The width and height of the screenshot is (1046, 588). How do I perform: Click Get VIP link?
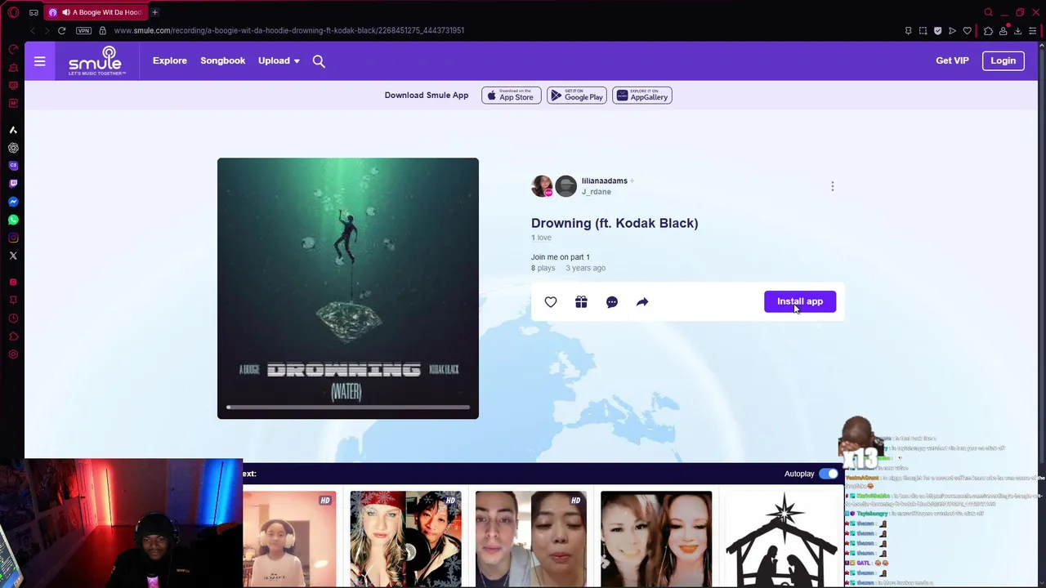point(952,61)
